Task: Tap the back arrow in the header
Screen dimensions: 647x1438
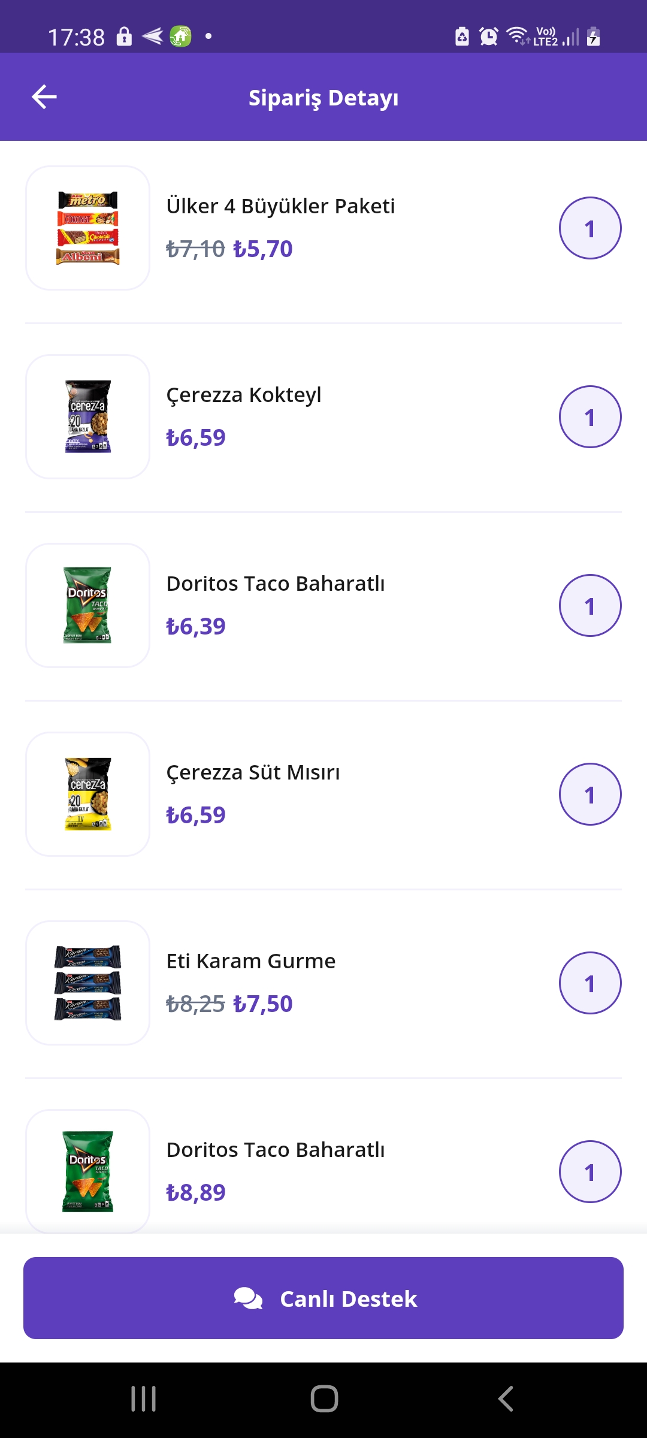Action: [x=44, y=97]
